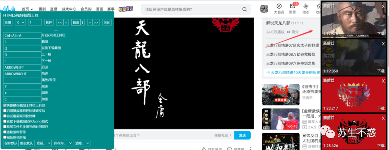
Task: Open the 清除... dropdown
Action: click(82, 143)
